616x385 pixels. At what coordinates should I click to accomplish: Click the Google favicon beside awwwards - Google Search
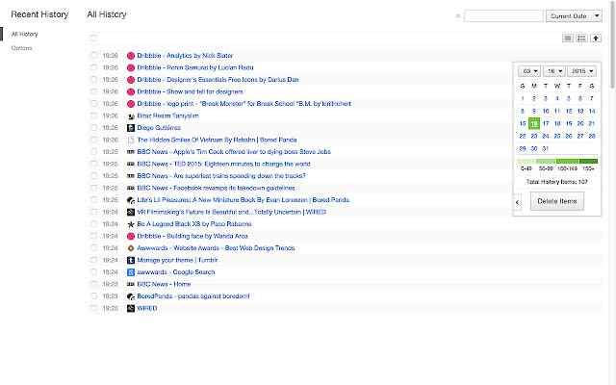(x=131, y=272)
